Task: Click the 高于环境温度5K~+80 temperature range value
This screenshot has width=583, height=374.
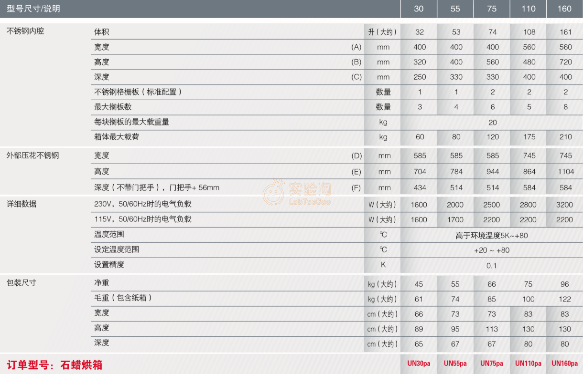Action: [x=492, y=235]
